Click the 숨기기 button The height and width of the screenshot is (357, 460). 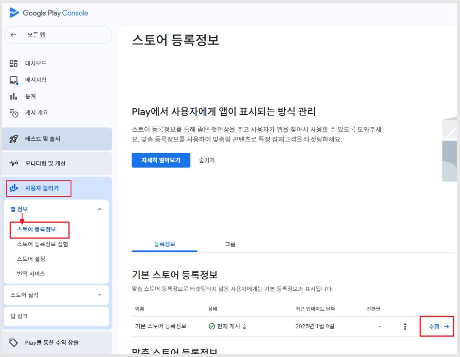click(207, 160)
